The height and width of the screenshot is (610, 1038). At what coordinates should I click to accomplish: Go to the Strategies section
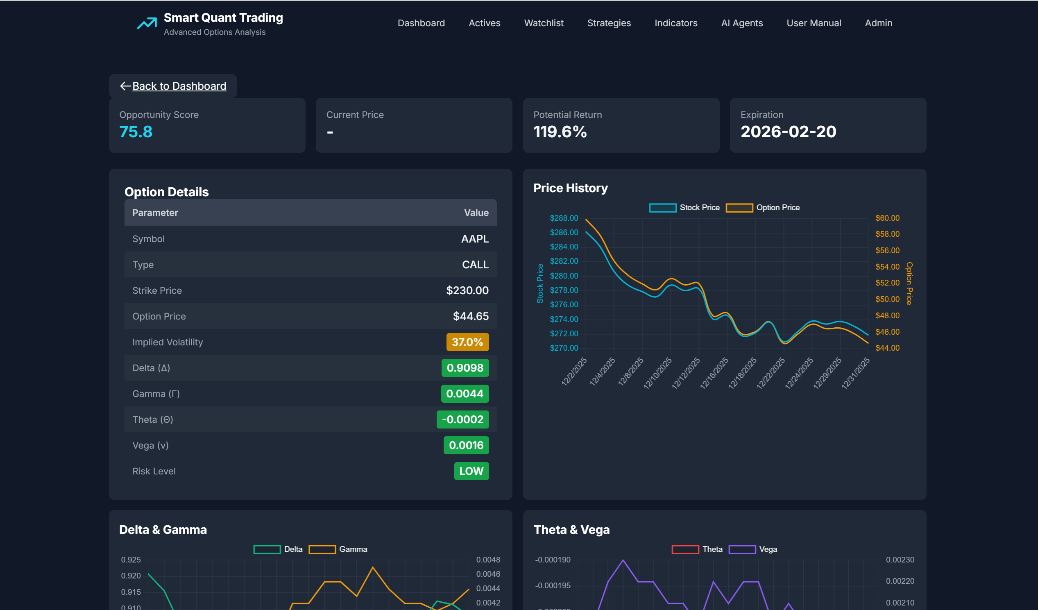pyautogui.click(x=609, y=23)
